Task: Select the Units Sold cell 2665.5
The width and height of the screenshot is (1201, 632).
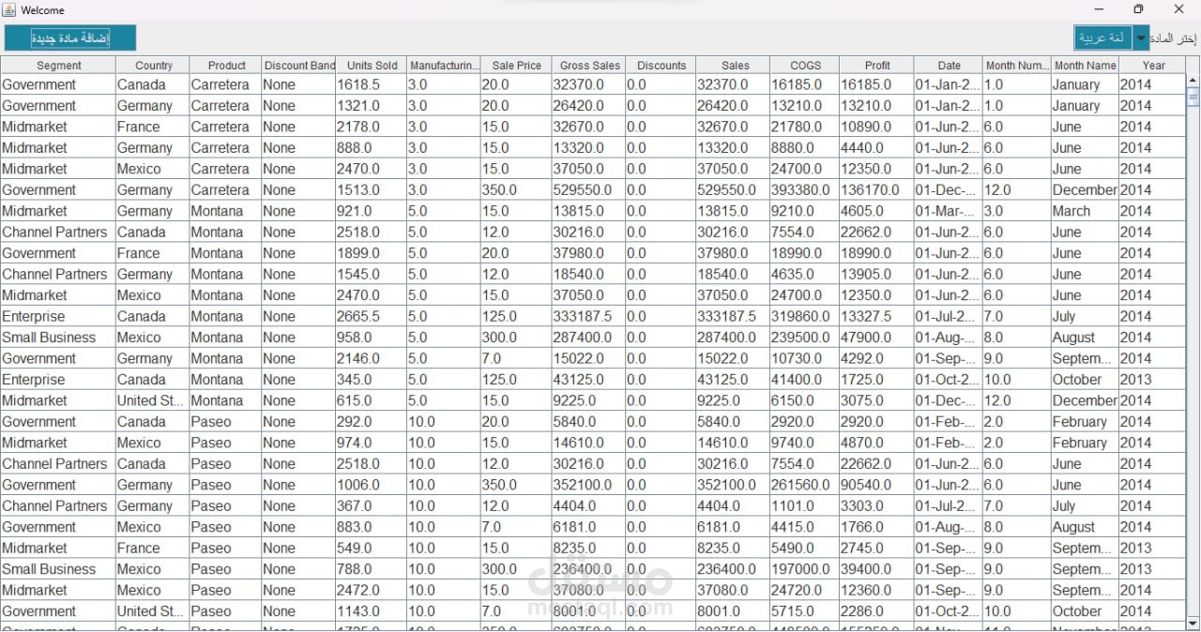Action: coord(372,316)
